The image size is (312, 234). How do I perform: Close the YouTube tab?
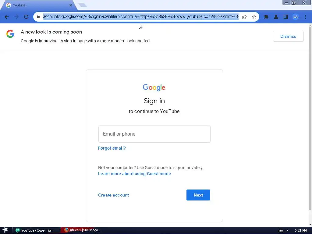(70, 5)
